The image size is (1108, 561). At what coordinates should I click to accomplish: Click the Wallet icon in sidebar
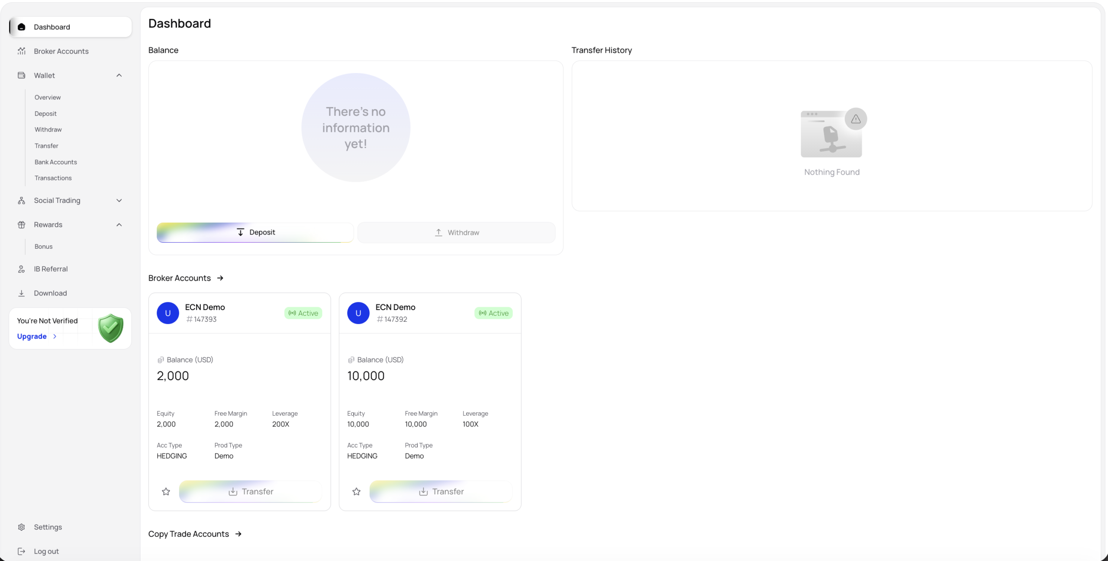pyautogui.click(x=22, y=75)
